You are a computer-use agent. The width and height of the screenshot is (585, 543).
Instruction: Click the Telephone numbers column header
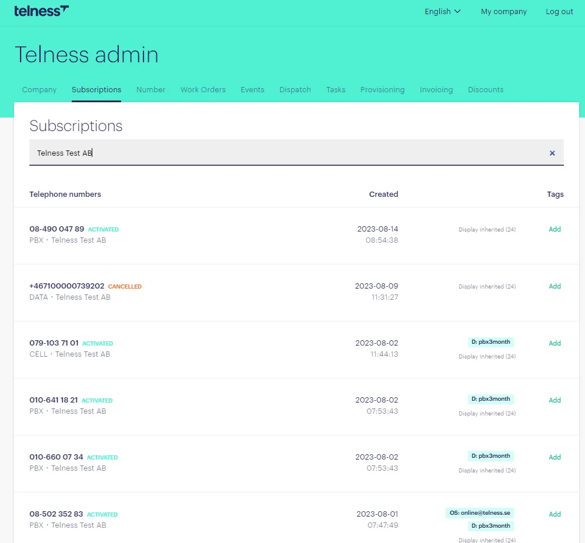(65, 195)
